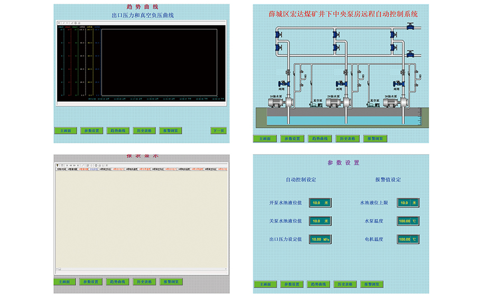Click the red pump room control system title
Screen dimensions: 483x297
pyautogui.click(x=343, y=14)
